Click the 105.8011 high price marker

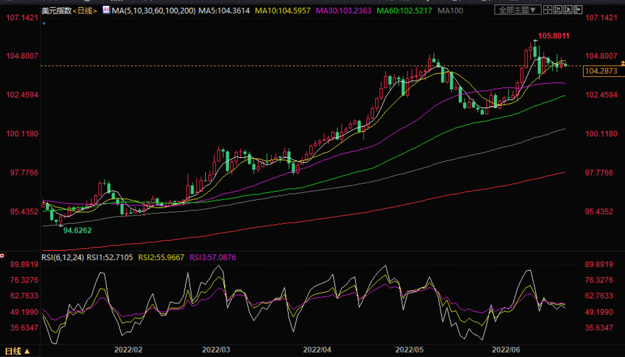click(553, 36)
